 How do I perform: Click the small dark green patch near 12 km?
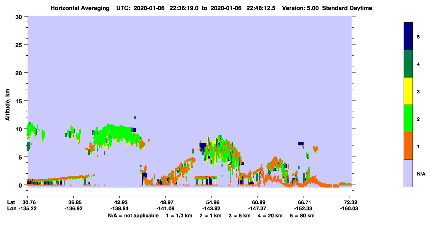pos(135,117)
